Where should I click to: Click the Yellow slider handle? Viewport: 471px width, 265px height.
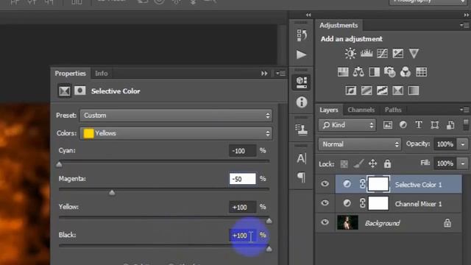[269, 221]
